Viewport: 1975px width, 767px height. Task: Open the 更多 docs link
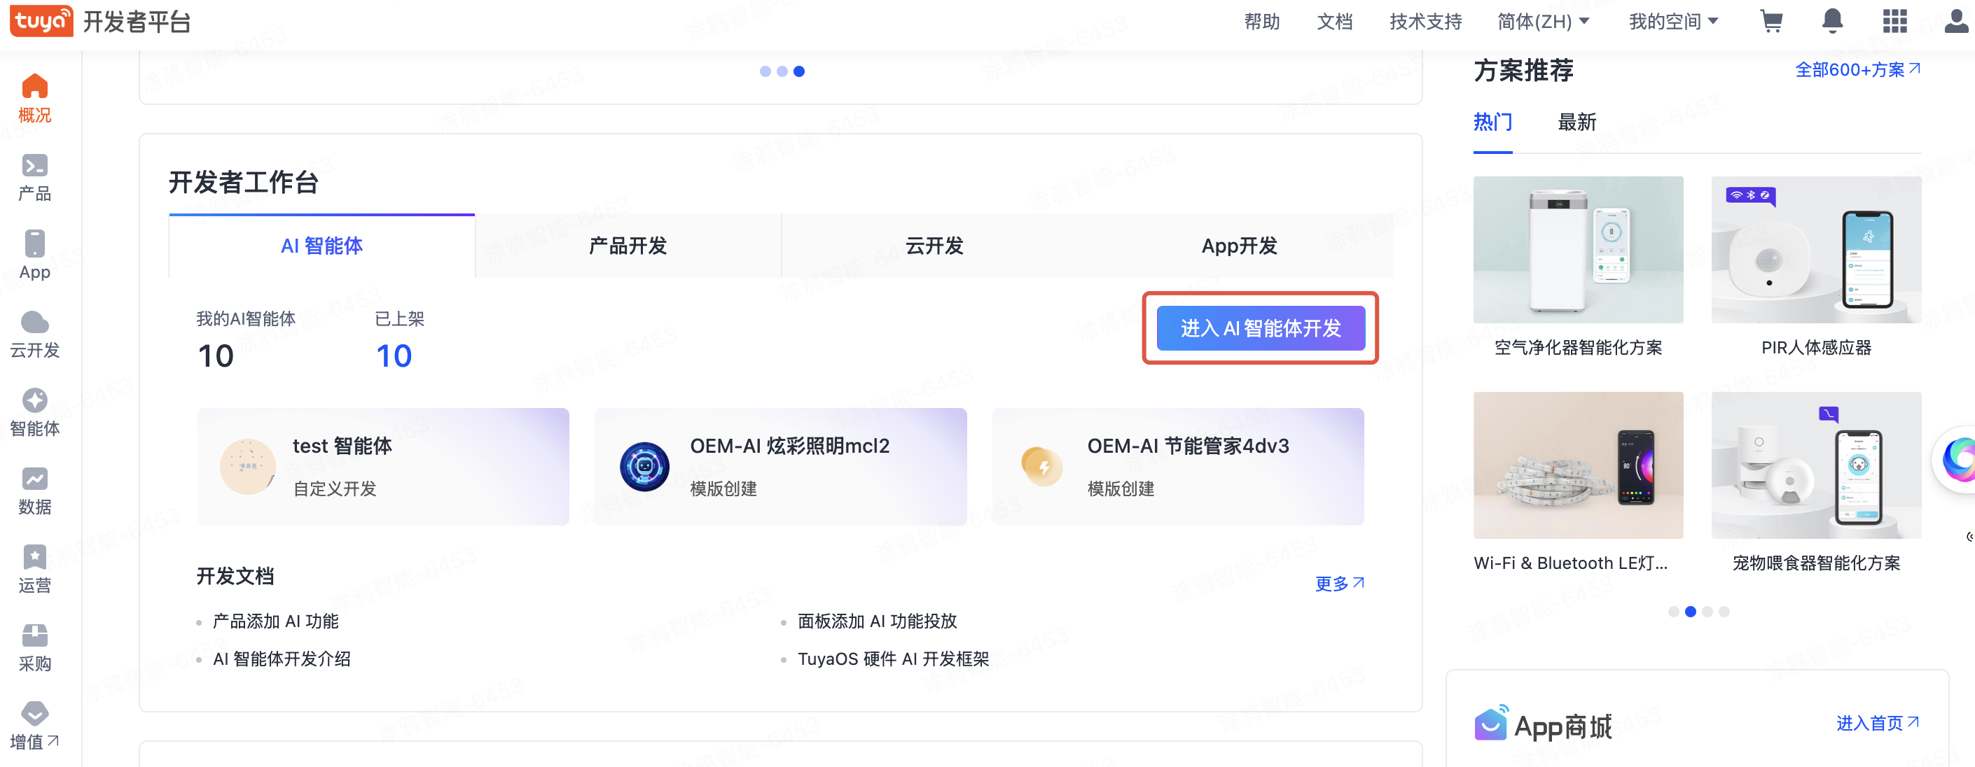(1339, 583)
